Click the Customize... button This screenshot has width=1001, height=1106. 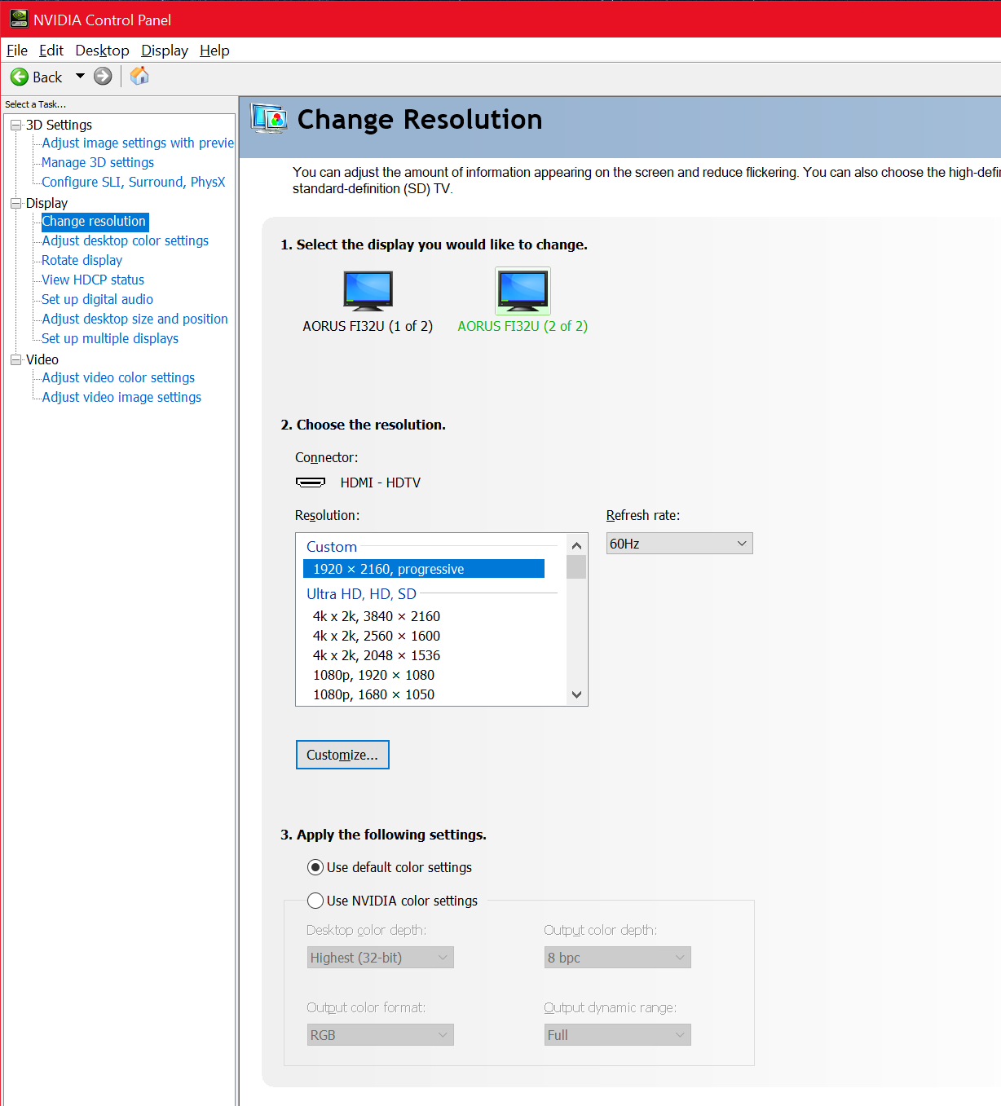342,755
